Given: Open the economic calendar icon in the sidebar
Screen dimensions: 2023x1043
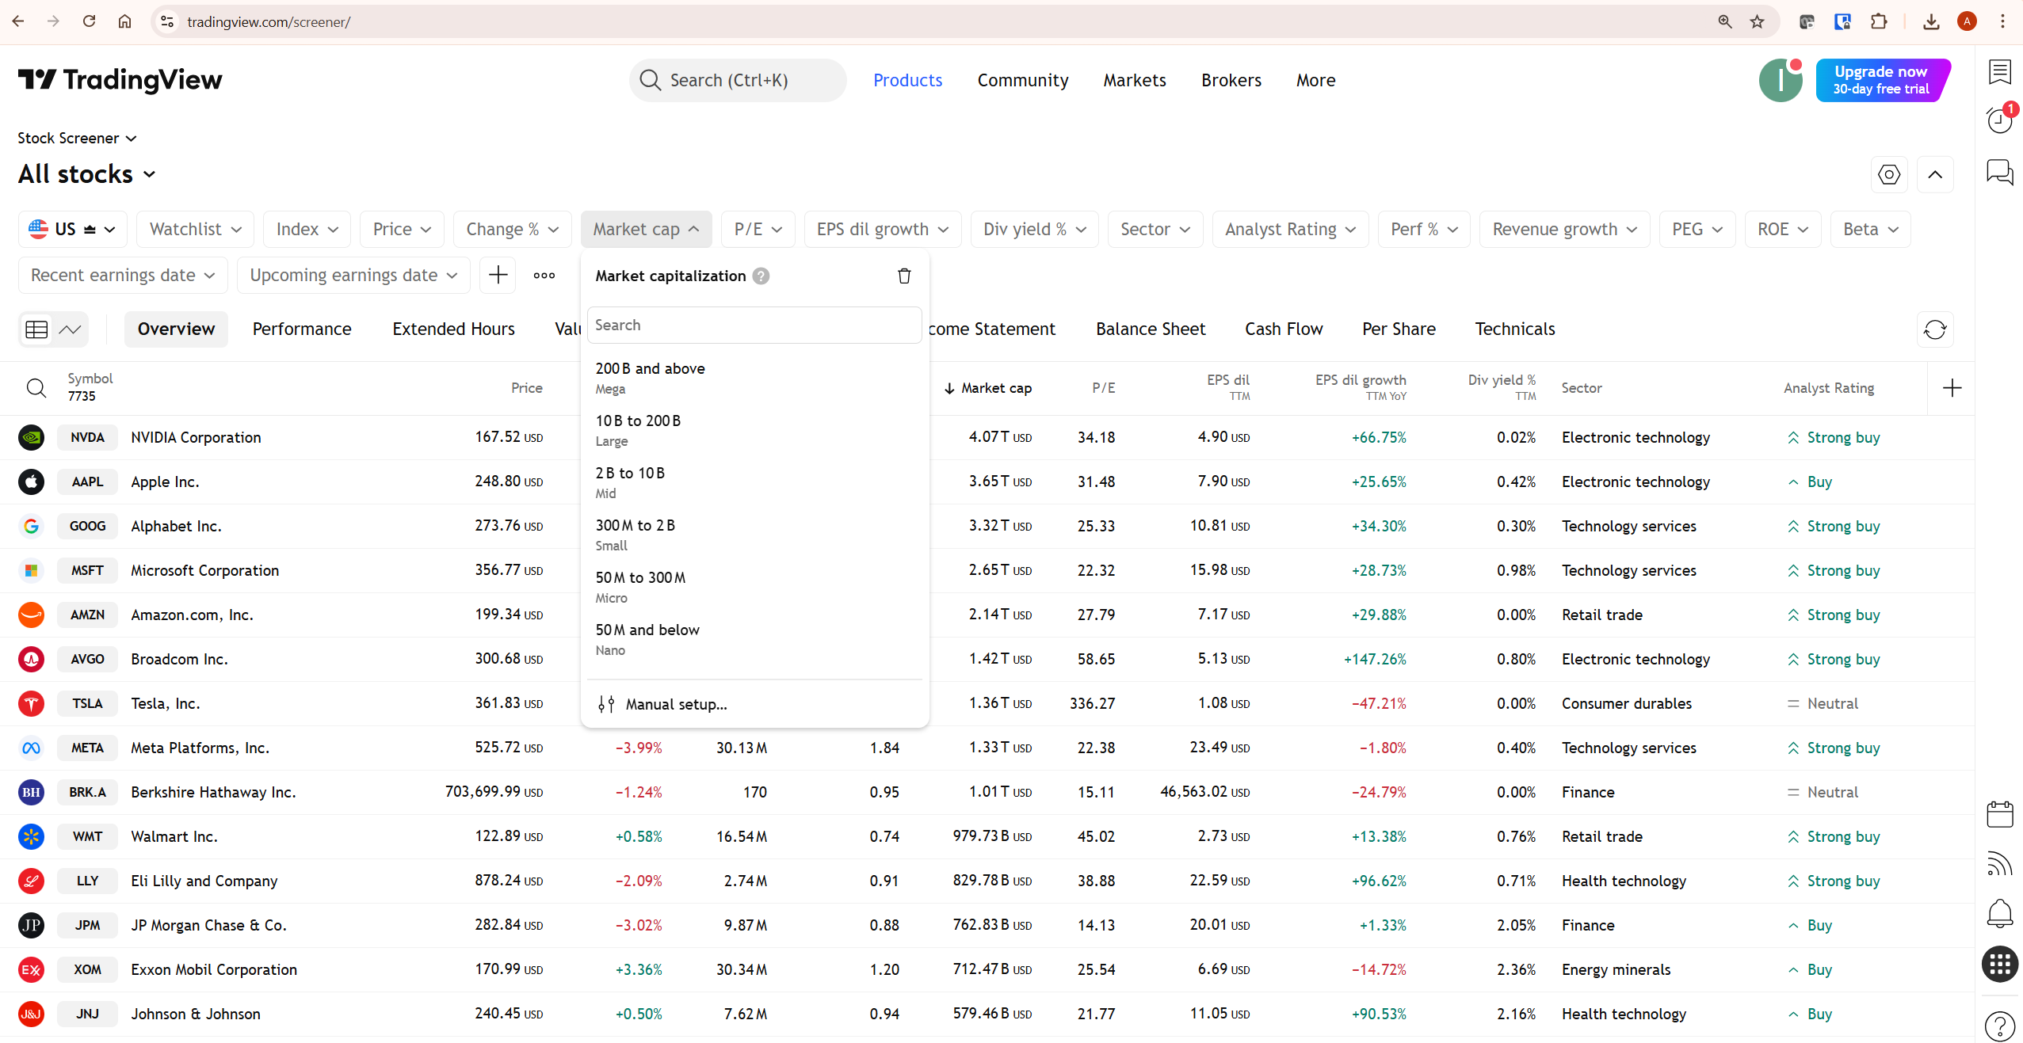Looking at the screenshot, I should 2000,813.
